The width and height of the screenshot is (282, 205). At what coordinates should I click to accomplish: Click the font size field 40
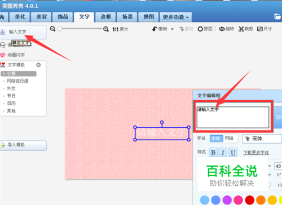278,166
